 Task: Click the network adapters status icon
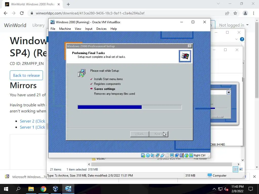point(157,155)
